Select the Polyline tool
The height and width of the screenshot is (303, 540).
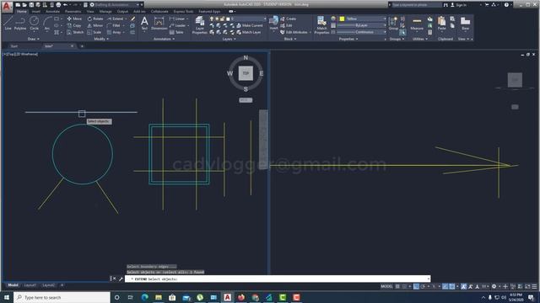[x=20, y=23]
